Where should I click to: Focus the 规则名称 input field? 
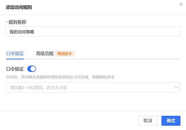pos(93,32)
